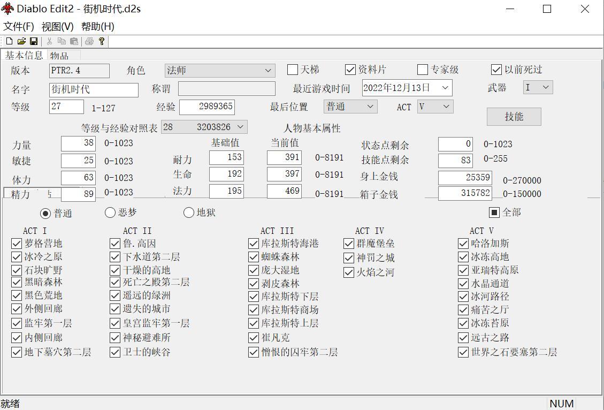Click the Save floppy disk icon
The width and height of the screenshot is (604, 410).
34,41
